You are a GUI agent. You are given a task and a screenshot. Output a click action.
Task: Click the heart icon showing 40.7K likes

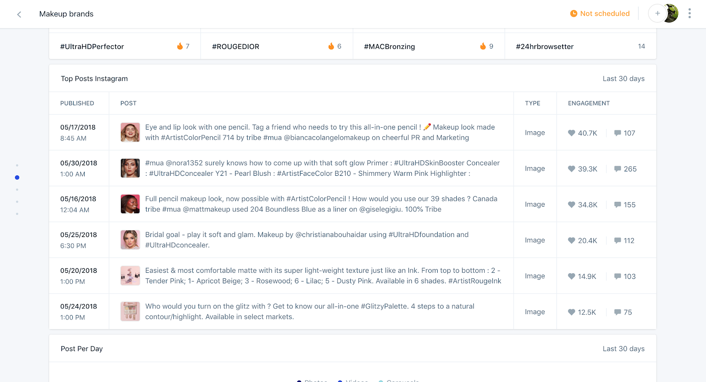(571, 133)
